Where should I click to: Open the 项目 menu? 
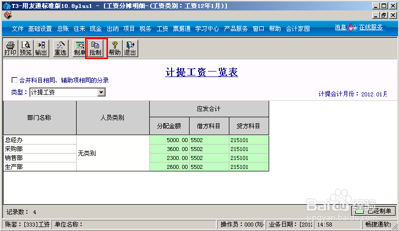(129, 29)
